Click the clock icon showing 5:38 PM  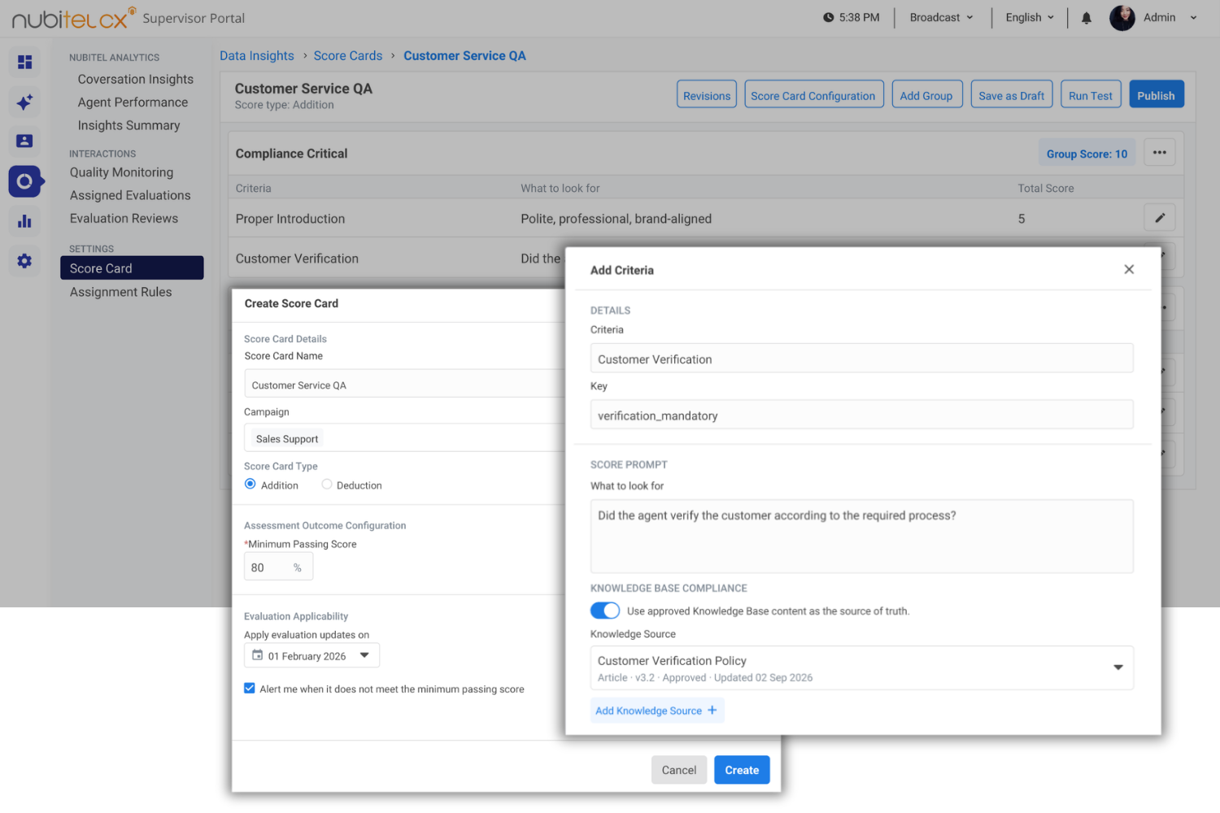pyautogui.click(x=828, y=17)
